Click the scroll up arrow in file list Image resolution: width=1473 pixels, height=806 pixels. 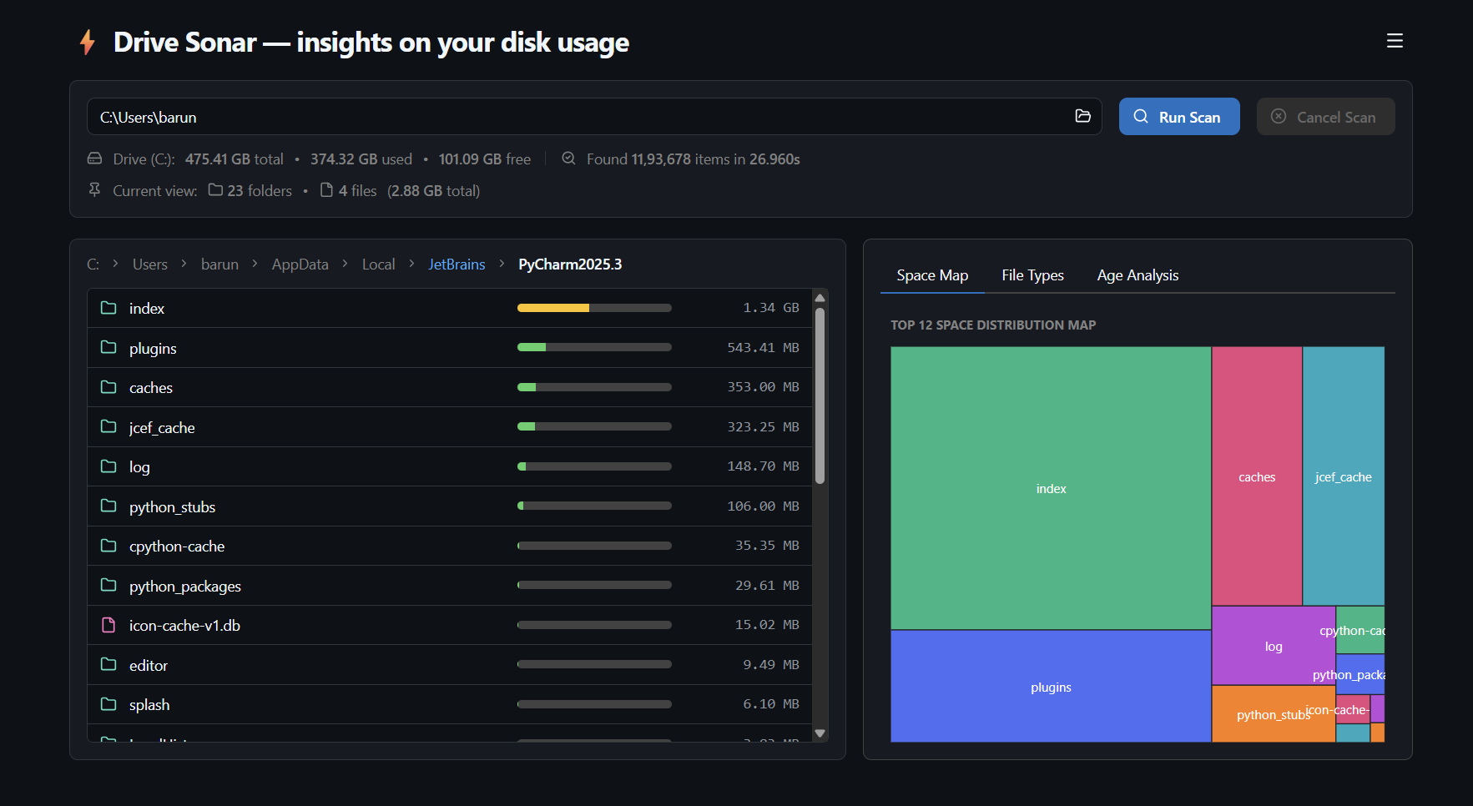pyautogui.click(x=820, y=298)
